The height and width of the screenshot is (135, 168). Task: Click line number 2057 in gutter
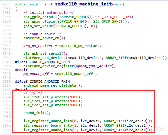[7, 109]
